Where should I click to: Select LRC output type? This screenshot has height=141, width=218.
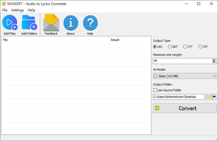click(x=155, y=47)
